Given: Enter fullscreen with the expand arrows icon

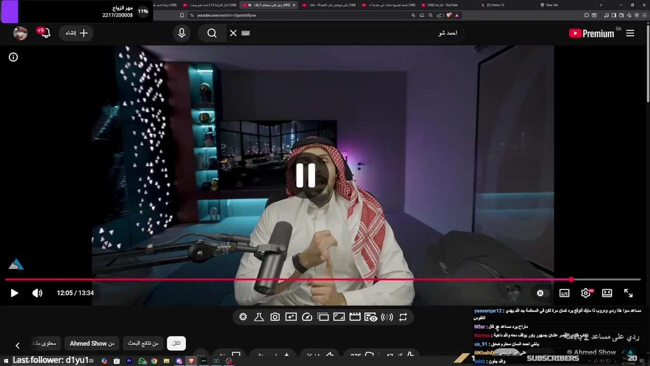Looking at the screenshot, I should pyautogui.click(x=628, y=293).
